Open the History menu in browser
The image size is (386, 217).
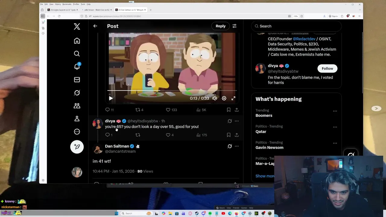coord(58,4)
